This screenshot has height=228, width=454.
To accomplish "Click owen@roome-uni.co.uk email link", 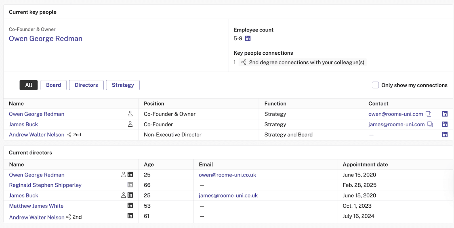I will (x=228, y=175).
